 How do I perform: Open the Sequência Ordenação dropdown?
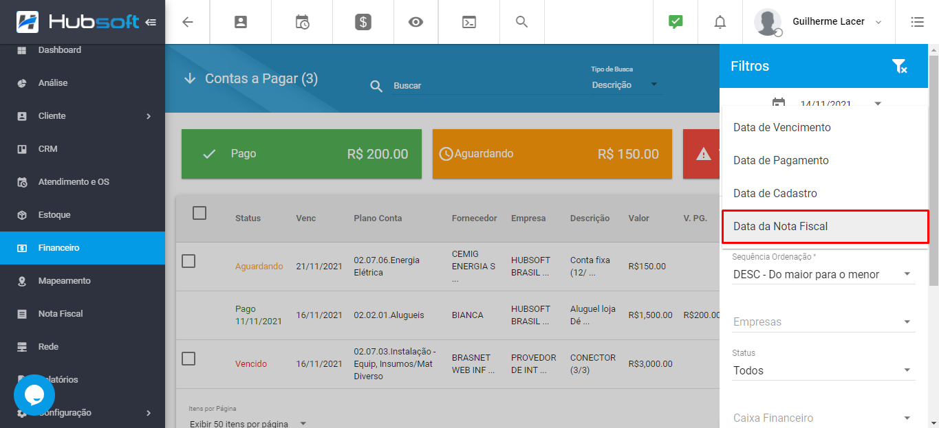(x=823, y=275)
